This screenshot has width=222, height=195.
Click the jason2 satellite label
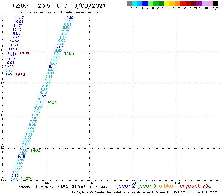126,186
